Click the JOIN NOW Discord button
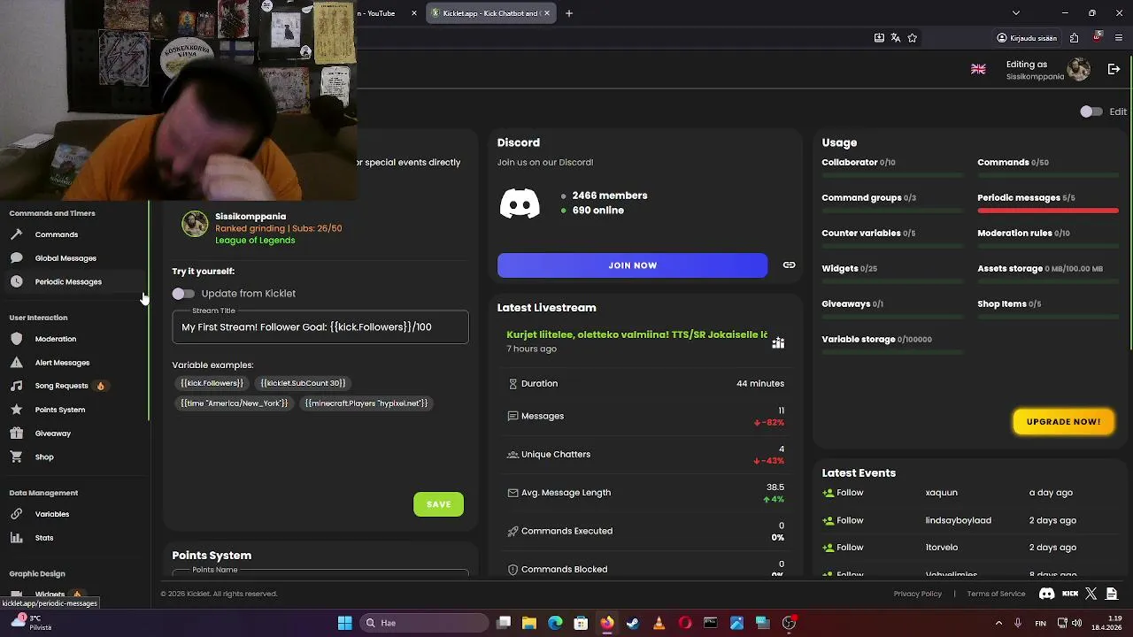The image size is (1133, 637). (x=632, y=265)
